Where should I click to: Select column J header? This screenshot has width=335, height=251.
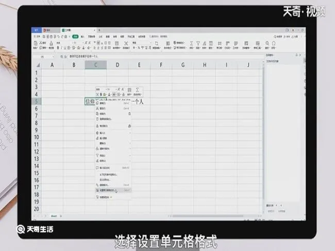pyautogui.click(x=248, y=65)
